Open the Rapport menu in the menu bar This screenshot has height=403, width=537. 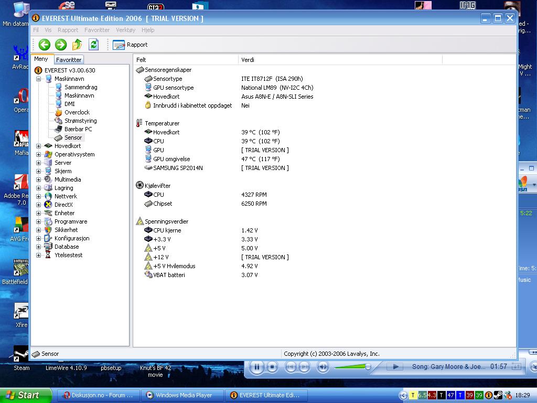(68, 30)
